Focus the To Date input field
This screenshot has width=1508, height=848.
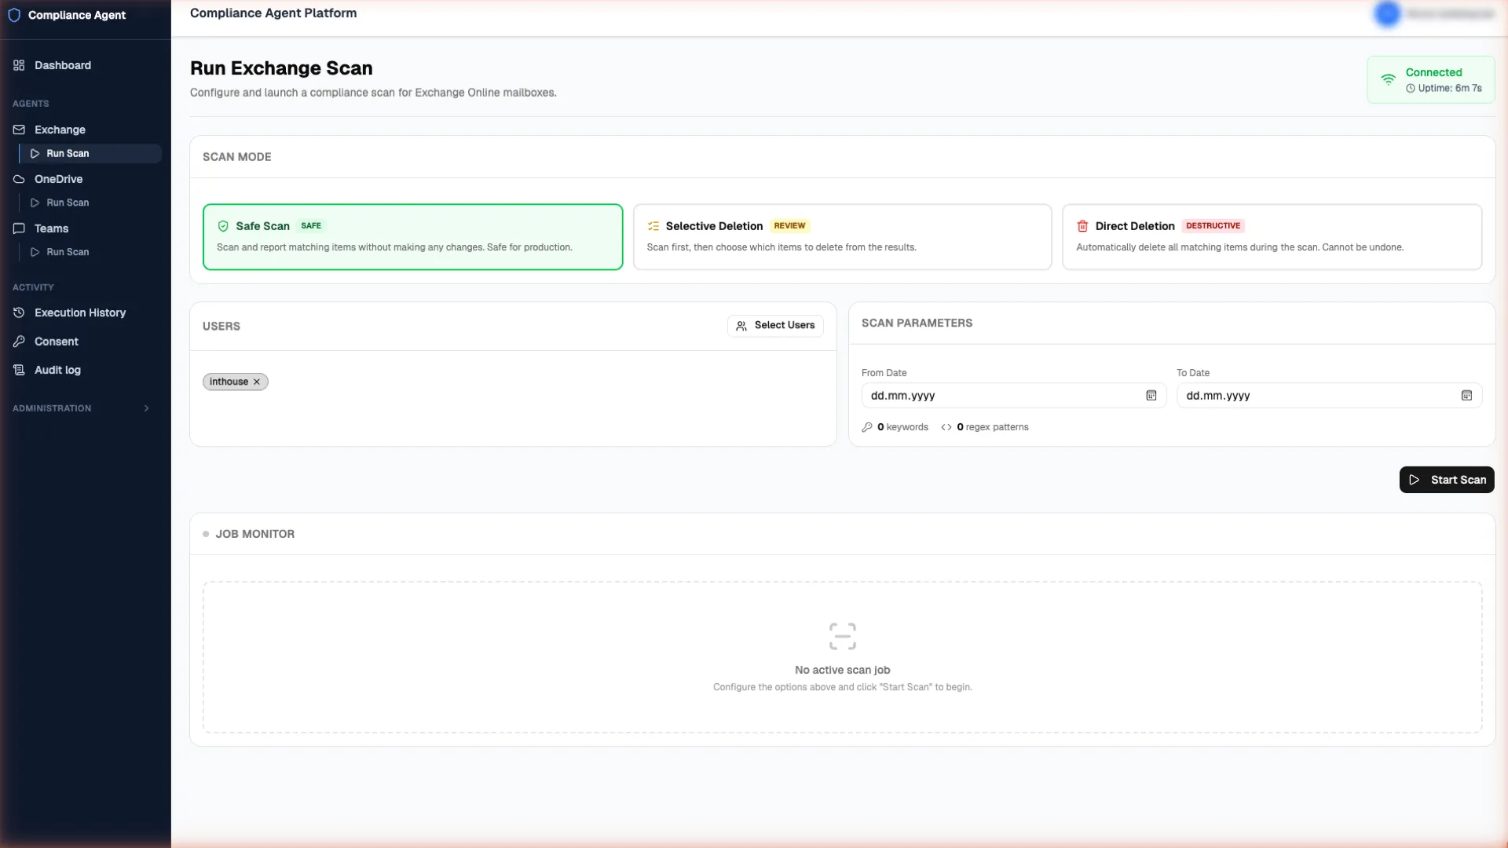pos(1329,396)
